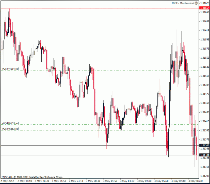
Task: Click the 1.31615 price scale value
Action: [x=205, y=30]
